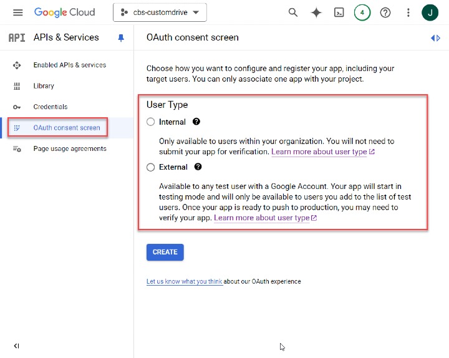The height and width of the screenshot is (358, 449).
Task: Open the three-dot settings menu
Action: (x=408, y=12)
